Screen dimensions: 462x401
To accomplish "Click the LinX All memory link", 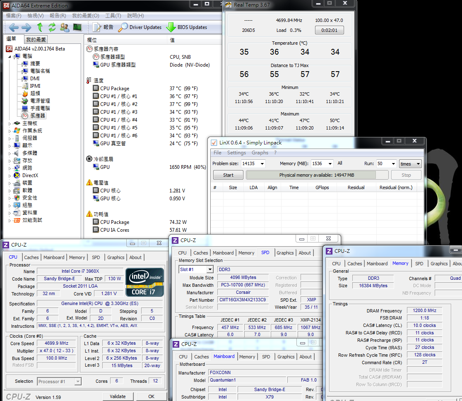I will (x=340, y=163).
